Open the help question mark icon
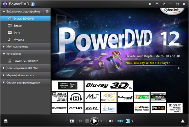189x127 pixels. (x=164, y=4)
